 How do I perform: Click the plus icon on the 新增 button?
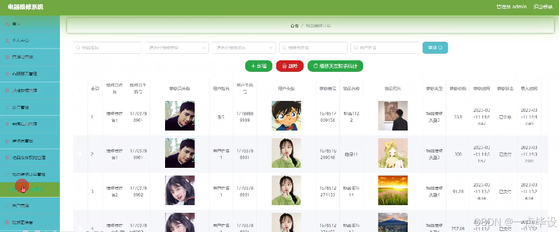click(x=253, y=66)
